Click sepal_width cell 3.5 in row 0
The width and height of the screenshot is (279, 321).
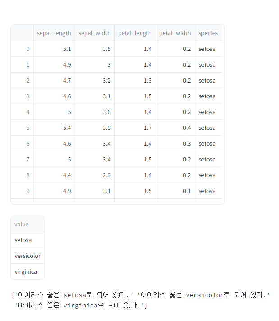pos(95,49)
